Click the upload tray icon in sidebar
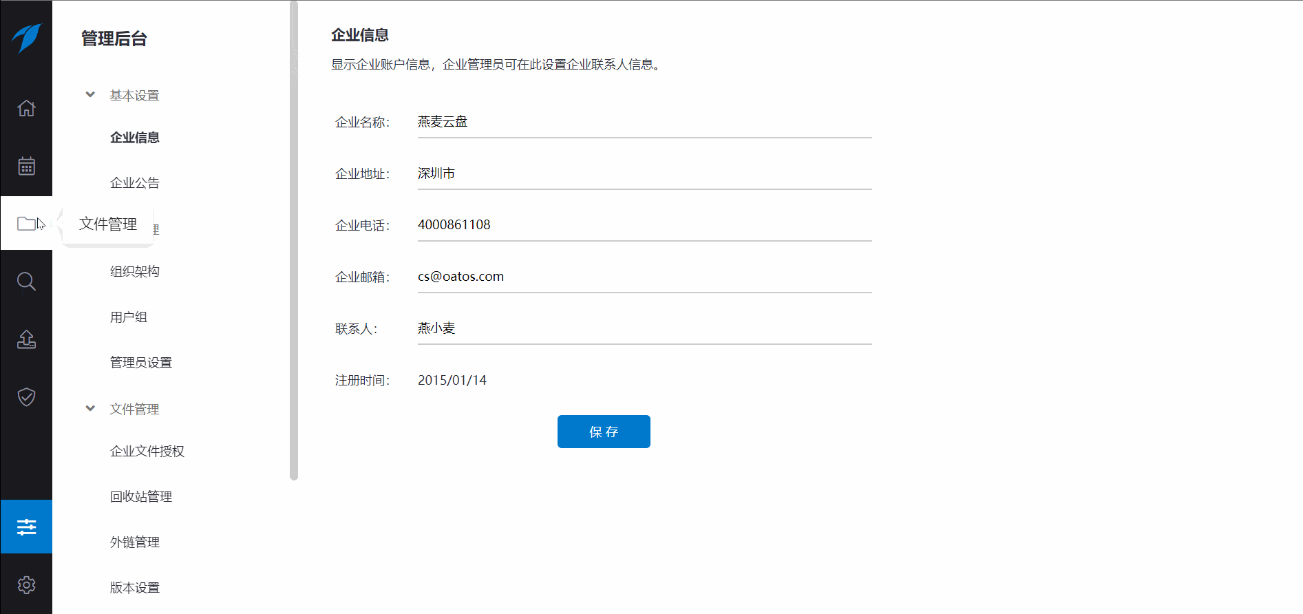 (x=26, y=339)
